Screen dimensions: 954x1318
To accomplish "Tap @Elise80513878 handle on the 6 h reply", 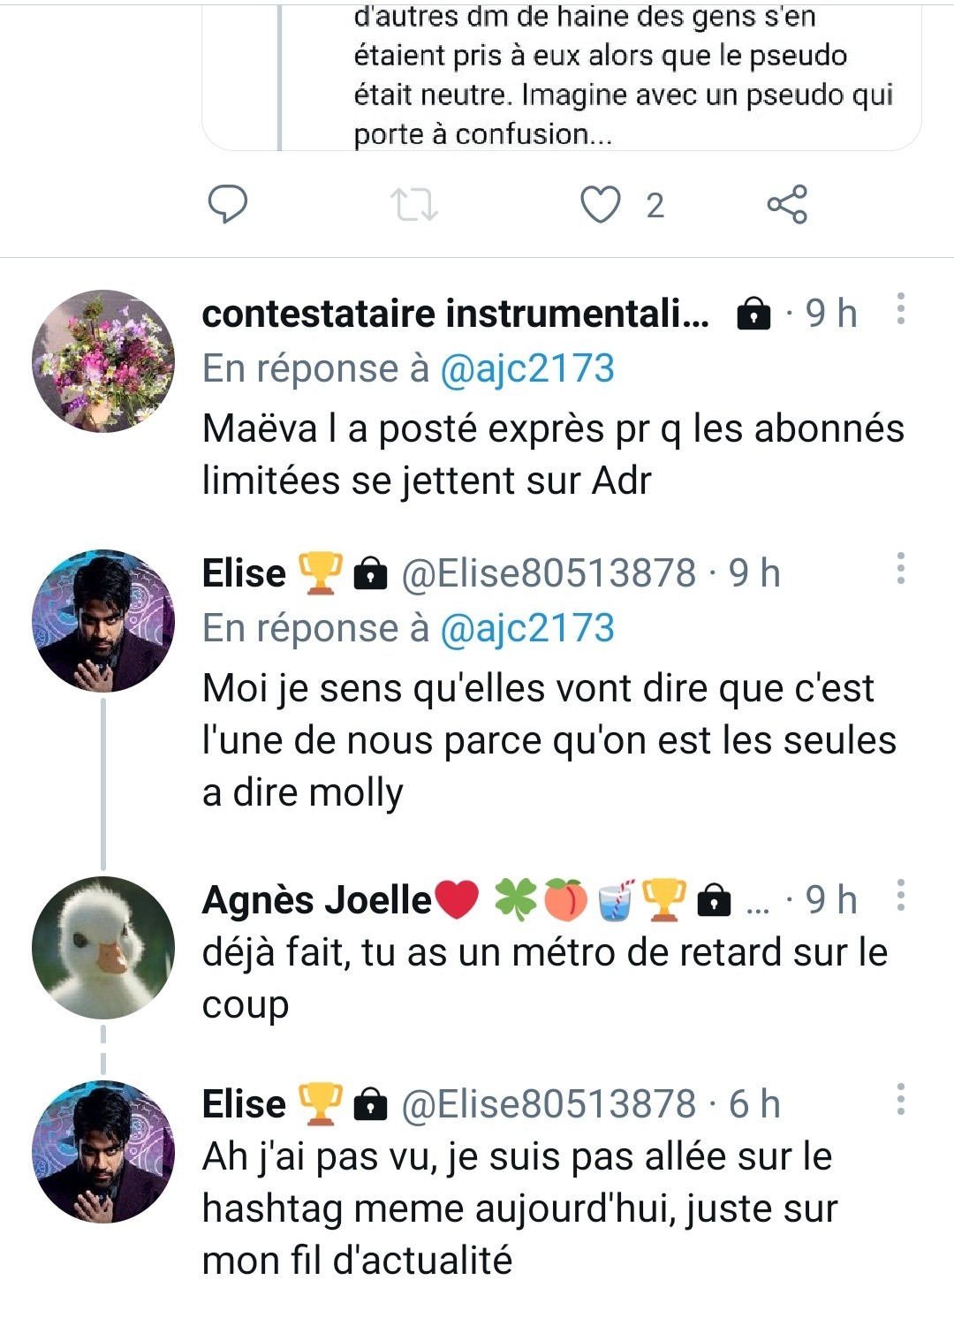I will pos(549,1104).
